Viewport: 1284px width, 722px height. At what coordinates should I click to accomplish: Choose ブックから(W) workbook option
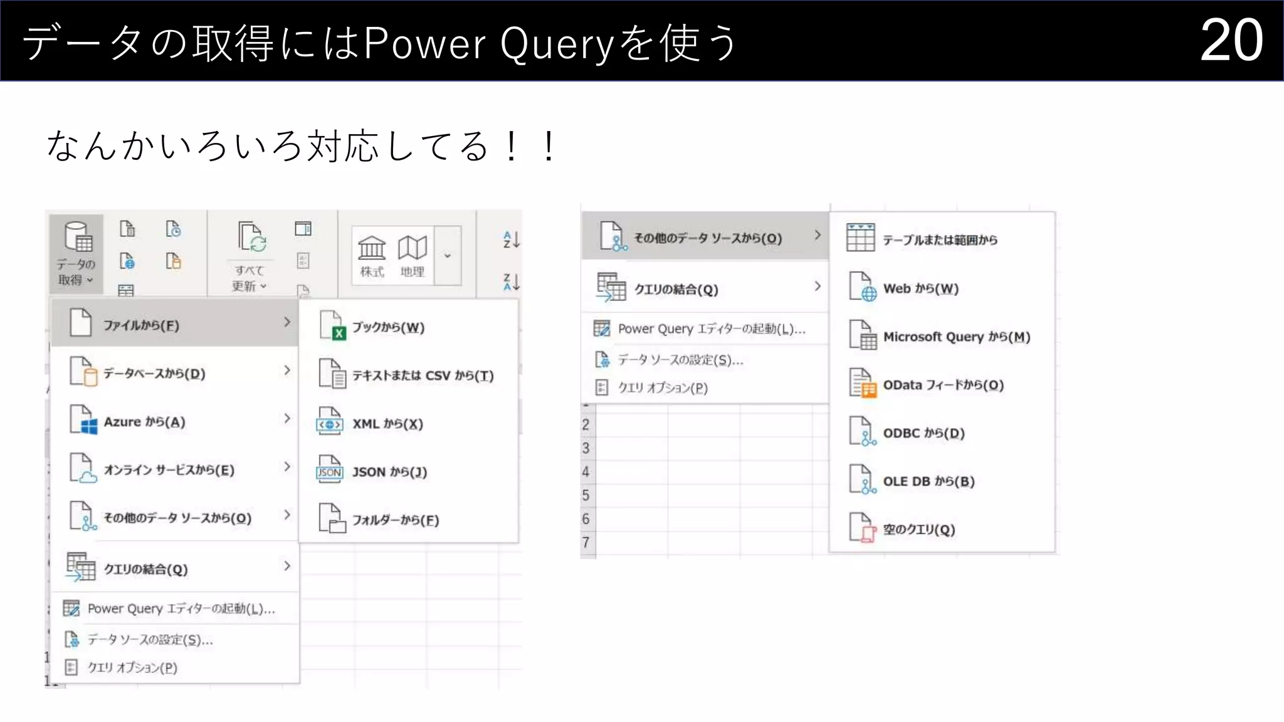[x=409, y=327]
